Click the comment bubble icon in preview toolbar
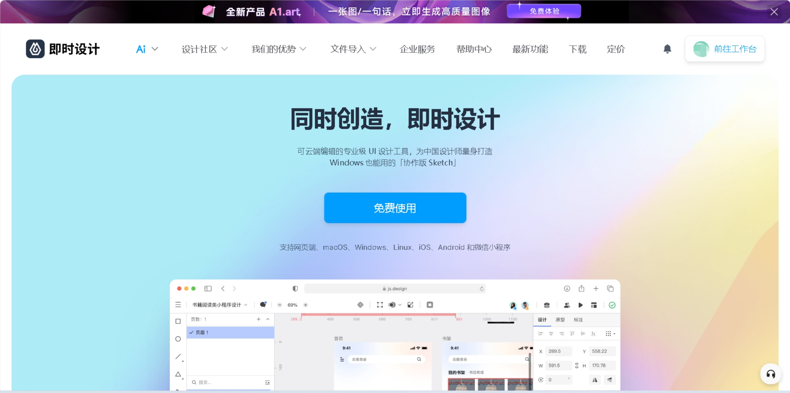The height and width of the screenshot is (393, 790). (x=263, y=304)
